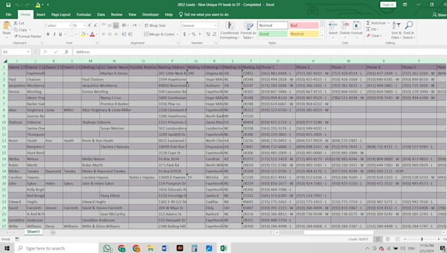The width and height of the screenshot is (447, 253).
Task: Click the Save icon in quick access toolbar
Action: pyautogui.click(x=9, y=5)
